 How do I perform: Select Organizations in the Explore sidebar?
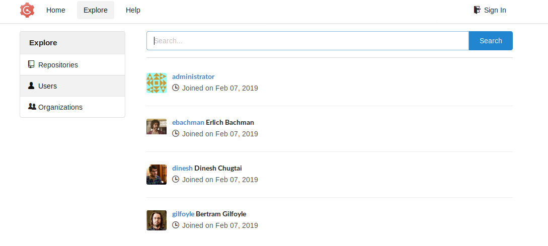[60, 107]
